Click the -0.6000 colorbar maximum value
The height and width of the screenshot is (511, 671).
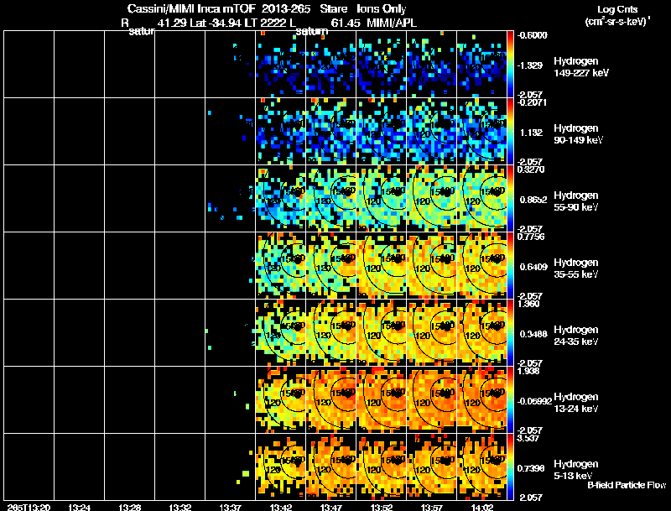tap(532, 35)
